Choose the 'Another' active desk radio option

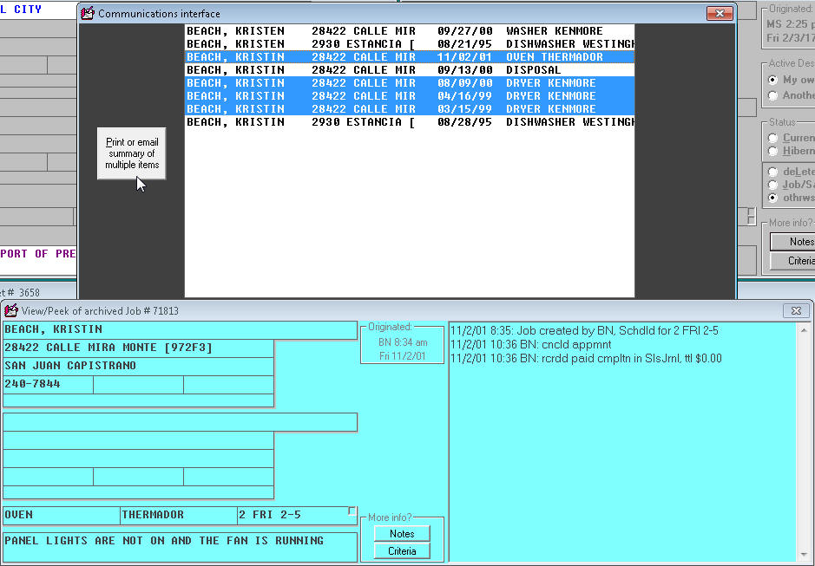[773, 95]
